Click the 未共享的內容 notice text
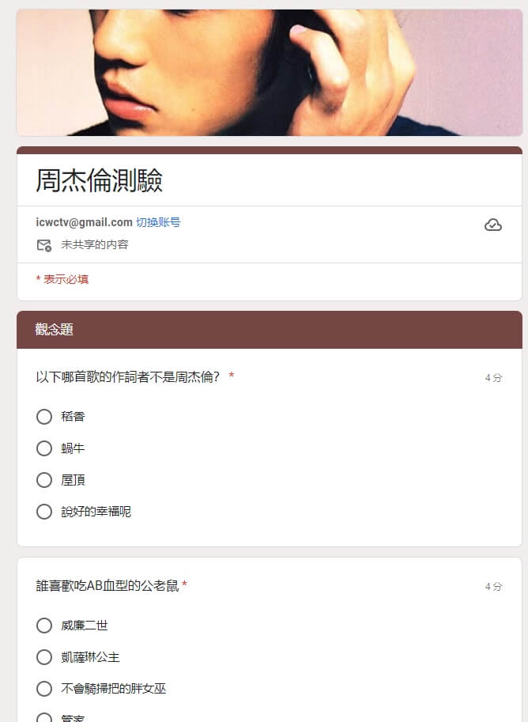Screen dimensions: 528x722 [x=94, y=244]
